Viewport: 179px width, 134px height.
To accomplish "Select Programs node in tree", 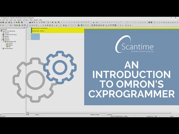I will [7, 40].
